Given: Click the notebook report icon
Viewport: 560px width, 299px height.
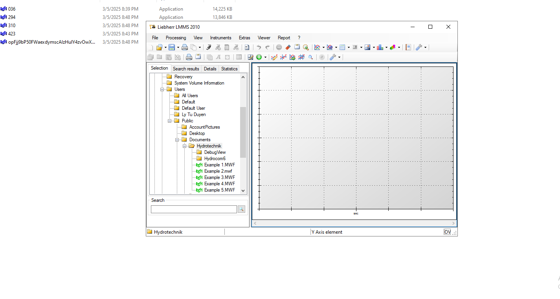Looking at the screenshot, I should coord(408,47).
